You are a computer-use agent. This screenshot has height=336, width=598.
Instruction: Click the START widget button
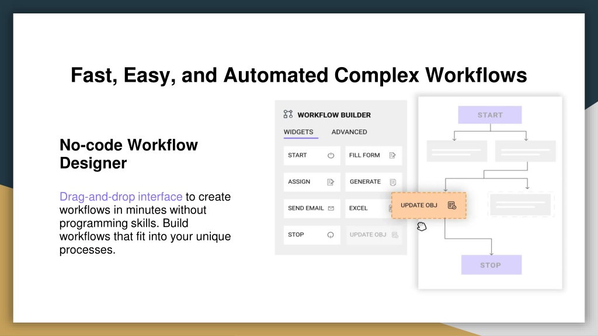click(312, 155)
